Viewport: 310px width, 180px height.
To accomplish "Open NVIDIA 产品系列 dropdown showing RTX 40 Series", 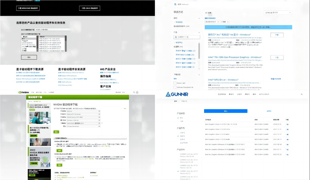I will 83,114.
